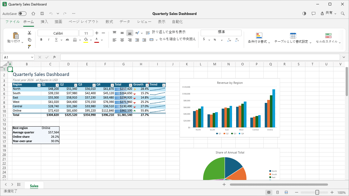Open the 挿入 ribbon tab
The image size is (349, 196).
[44, 22]
